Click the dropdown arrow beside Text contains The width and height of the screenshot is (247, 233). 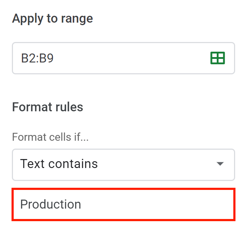point(220,164)
